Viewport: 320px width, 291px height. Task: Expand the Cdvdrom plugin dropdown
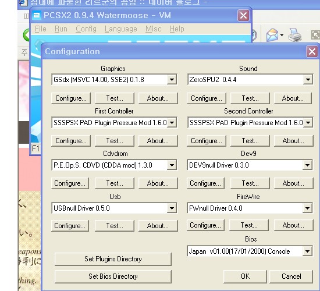172,165
